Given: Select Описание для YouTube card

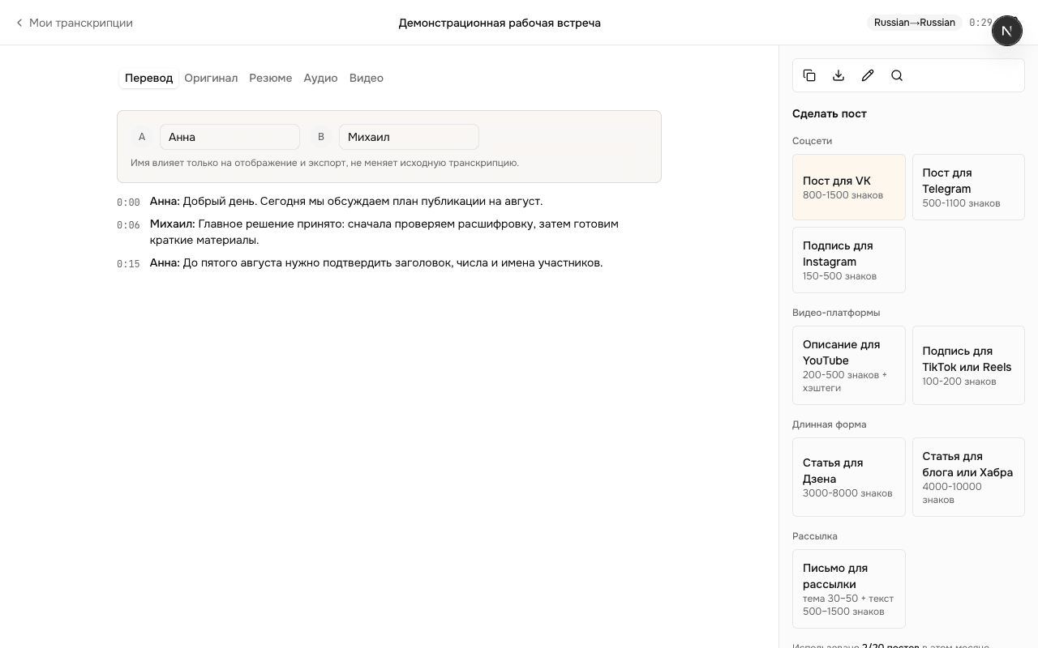Looking at the screenshot, I should [848, 365].
